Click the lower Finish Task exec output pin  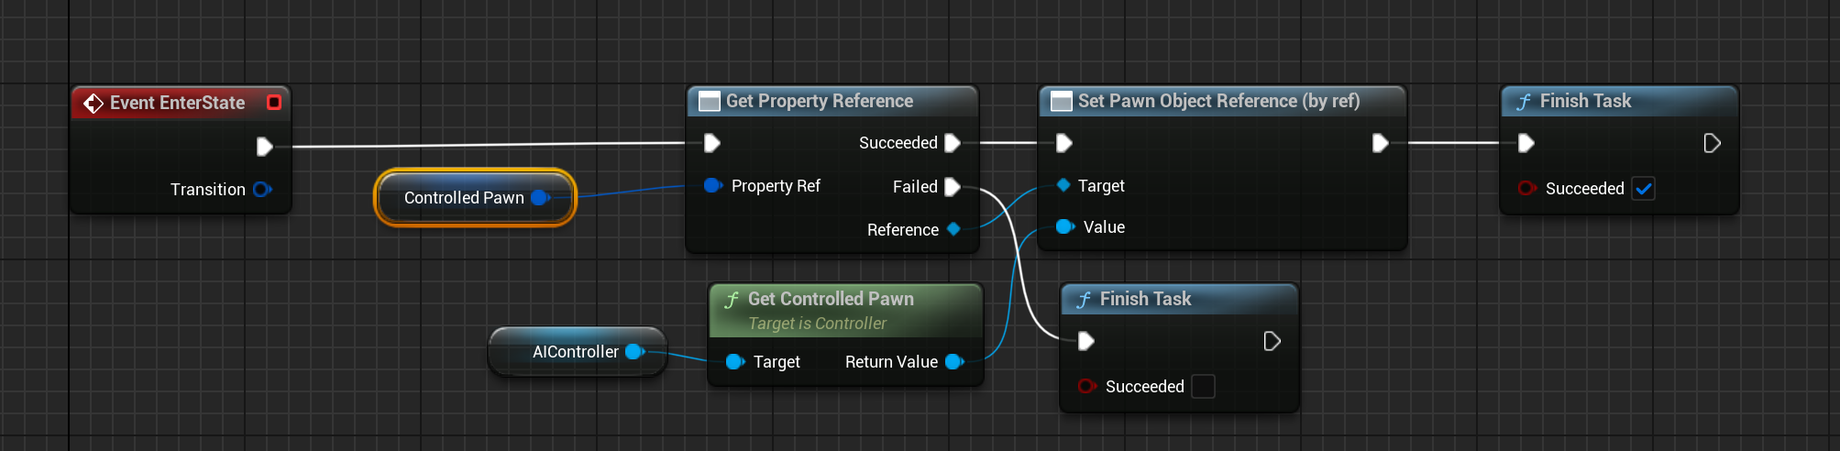1272,341
